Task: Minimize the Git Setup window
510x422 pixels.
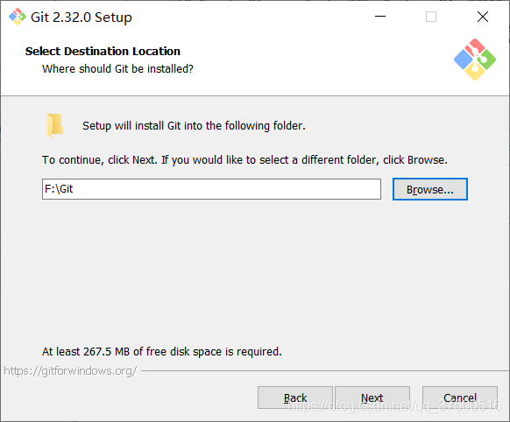Action: click(x=380, y=17)
